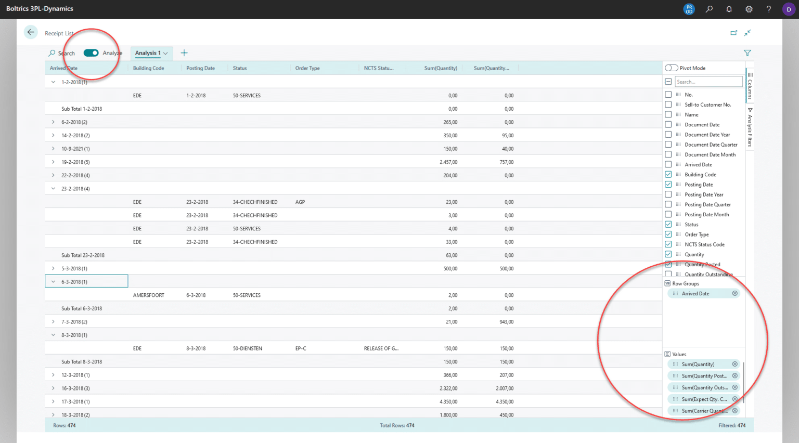Remove Sum(Quantity) from Values
The height and width of the screenshot is (443, 799).
coord(735,364)
